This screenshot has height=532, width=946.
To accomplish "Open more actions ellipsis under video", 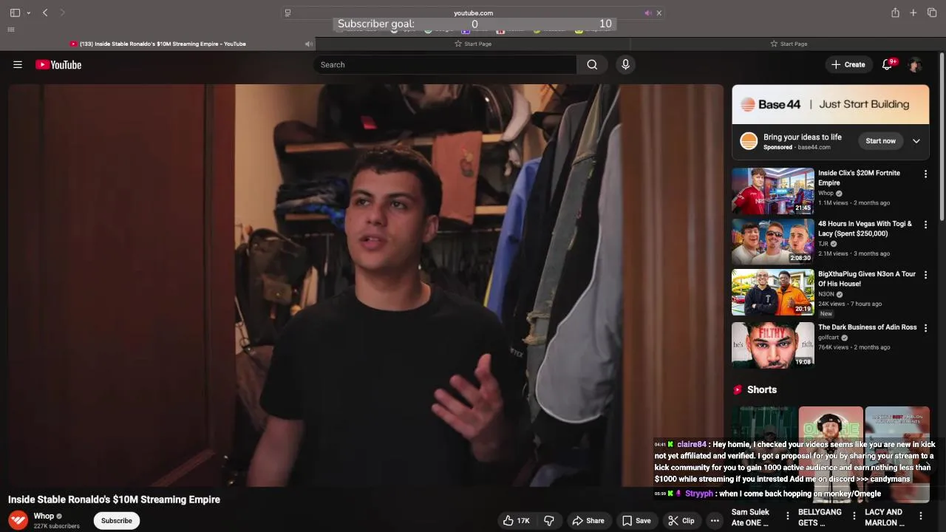I will 715,521.
